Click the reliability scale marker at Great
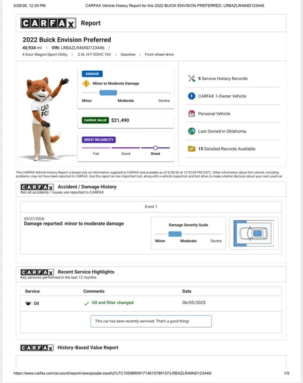The width and height of the screenshot is (303, 383). click(155, 148)
